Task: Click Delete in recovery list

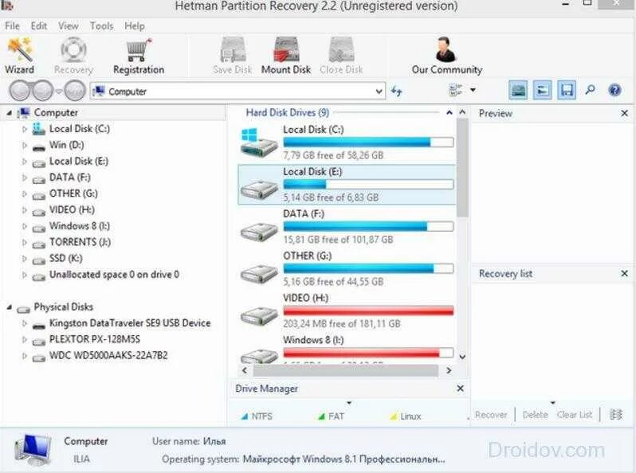Action: click(x=535, y=415)
